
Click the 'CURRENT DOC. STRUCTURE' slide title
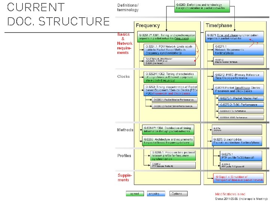click(58, 14)
